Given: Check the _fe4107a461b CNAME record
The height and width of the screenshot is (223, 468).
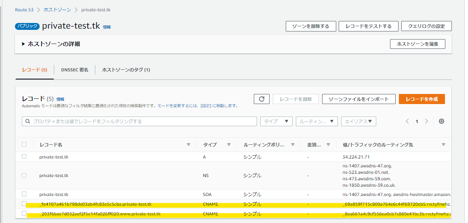Looking at the screenshot, I should point(24,204).
